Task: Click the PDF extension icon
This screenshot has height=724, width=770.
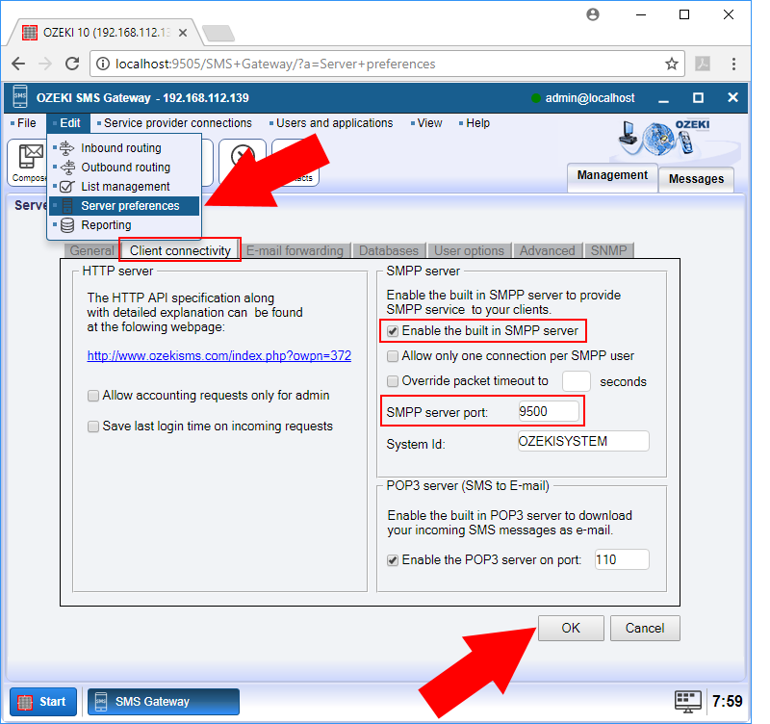Action: [703, 64]
